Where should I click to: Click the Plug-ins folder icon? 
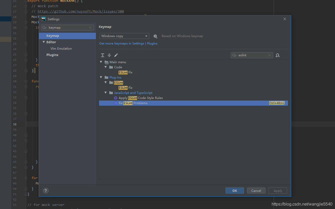pos(106,78)
